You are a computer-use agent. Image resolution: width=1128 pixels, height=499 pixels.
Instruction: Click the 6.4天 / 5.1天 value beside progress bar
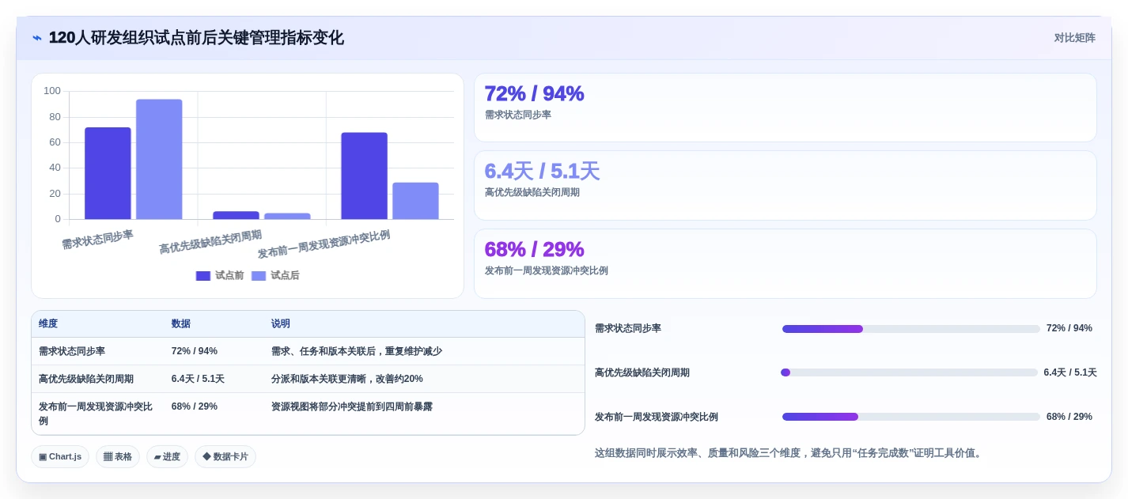pos(1070,372)
